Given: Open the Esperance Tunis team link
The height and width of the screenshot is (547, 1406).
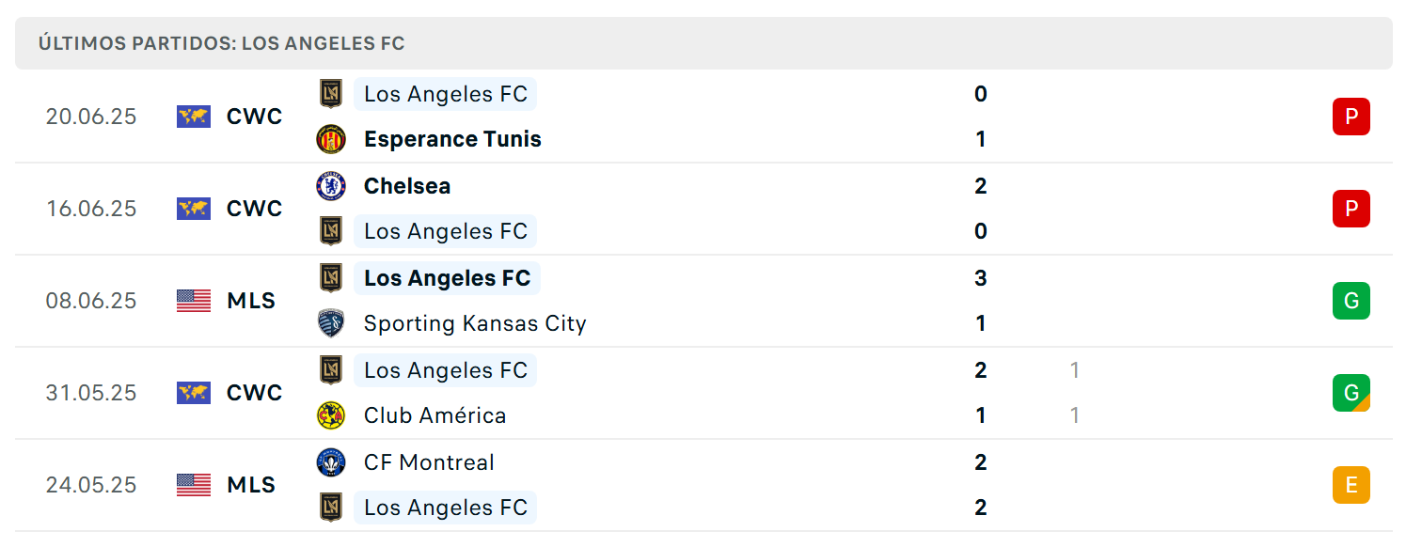Looking at the screenshot, I should coord(452,139).
